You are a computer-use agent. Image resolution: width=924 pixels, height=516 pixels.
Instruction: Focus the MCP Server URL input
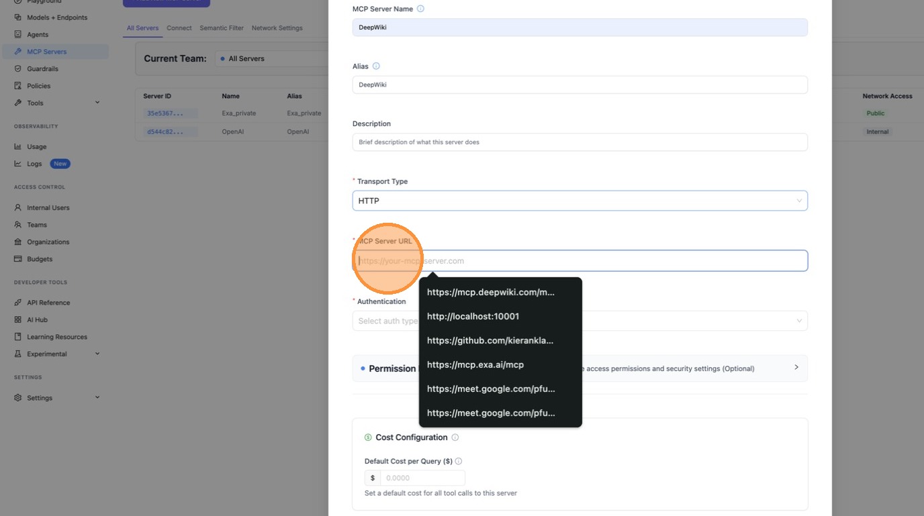[580, 261]
